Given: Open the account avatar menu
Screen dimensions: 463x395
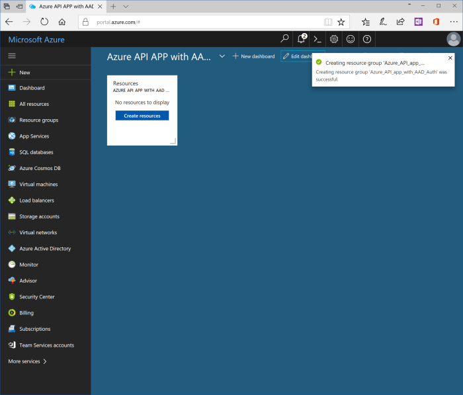Looking at the screenshot, I should [x=453, y=39].
